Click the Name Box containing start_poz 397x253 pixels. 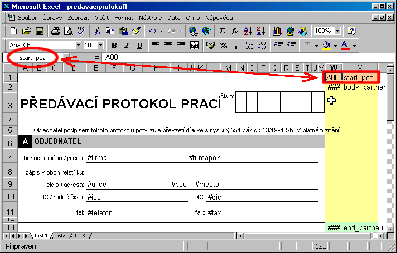coord(33,57)
